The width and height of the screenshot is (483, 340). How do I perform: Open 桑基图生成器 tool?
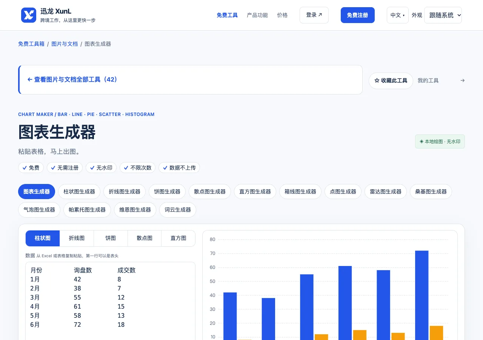(431, 192)
